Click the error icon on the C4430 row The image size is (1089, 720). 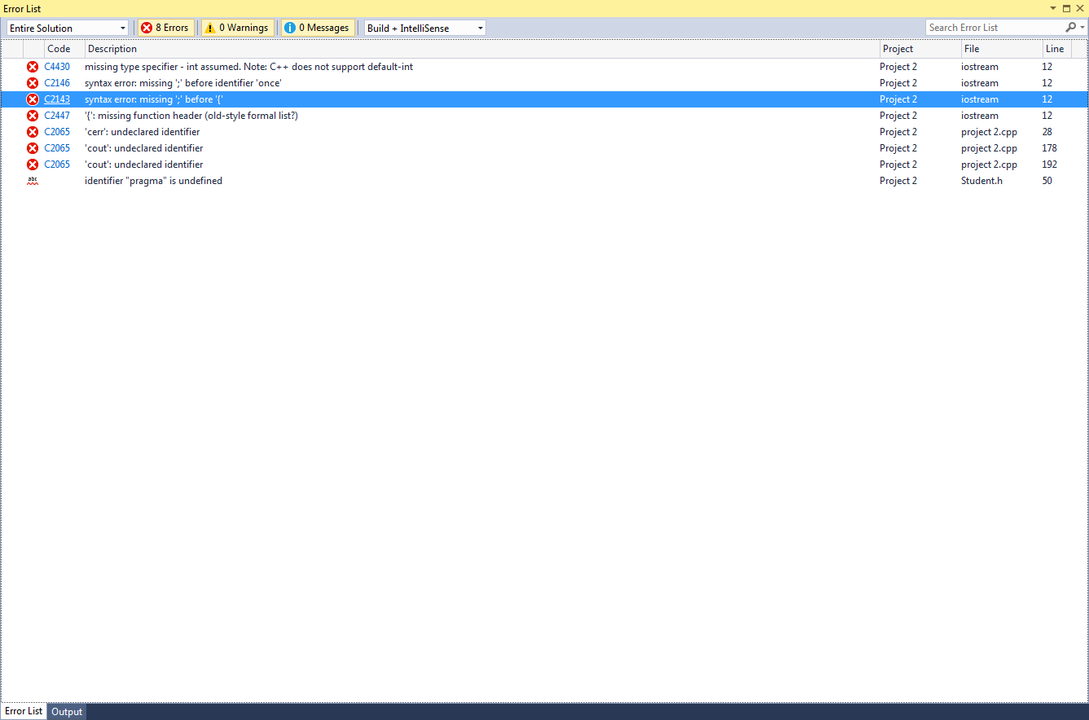pyautogui.click(x=33, y=67)
